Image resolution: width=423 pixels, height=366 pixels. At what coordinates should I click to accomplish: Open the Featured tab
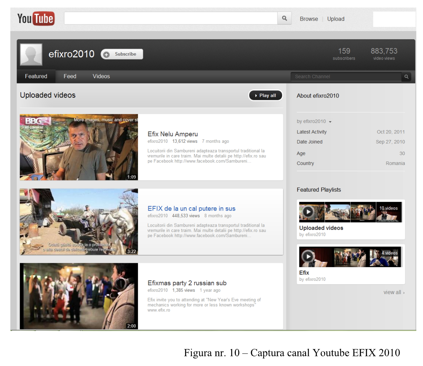36,76
